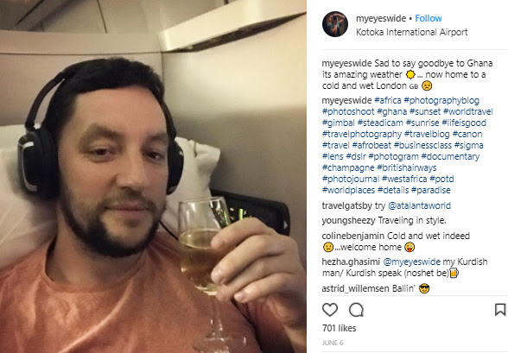The height and width of the screenshot is (353, 508).
Task: Click the #champagne hashtag
Action: point(348,167)
